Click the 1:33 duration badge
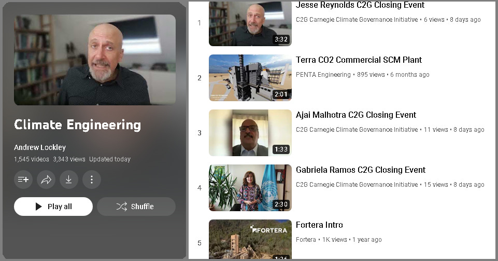This screenshot has height=261, width=498. tap(281, 149)
